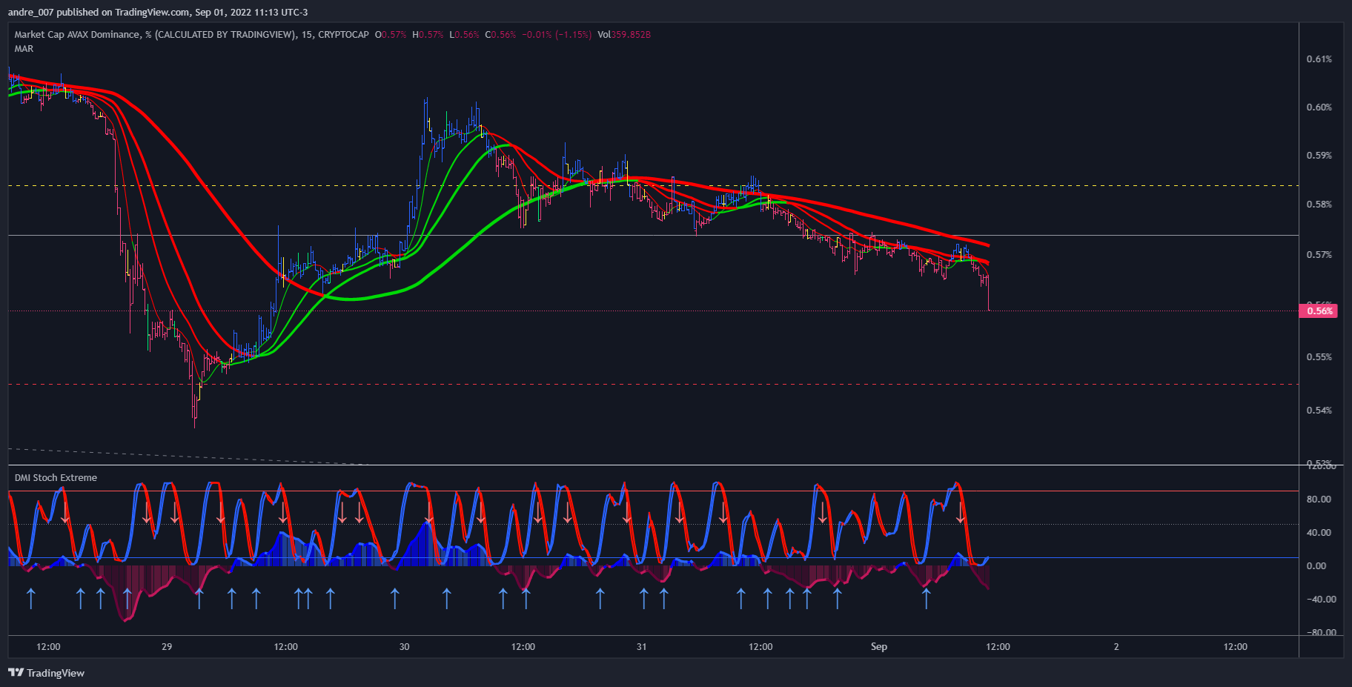
Task: Click the Vol359.852B volume readout
Action: pyautogui.click(x=624, y=35)
